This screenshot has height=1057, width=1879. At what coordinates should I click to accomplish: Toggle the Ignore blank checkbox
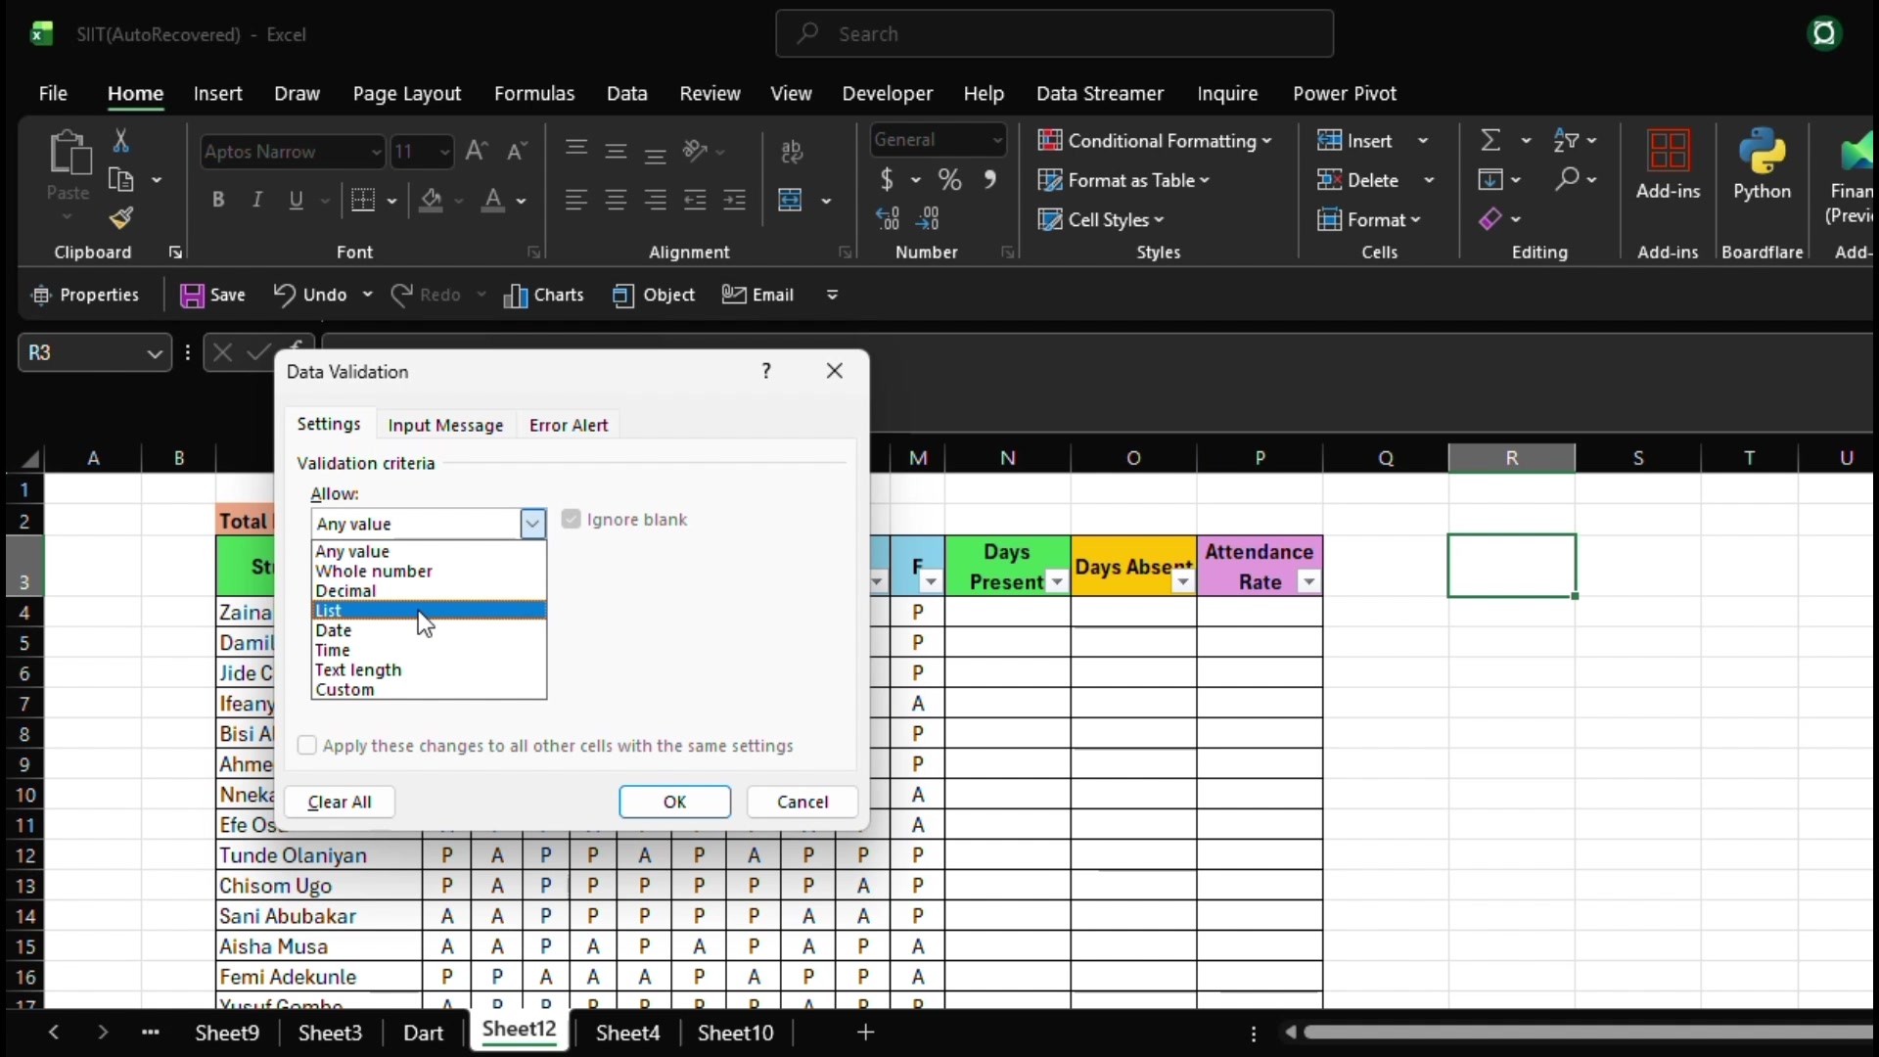(x=572, y=520)
